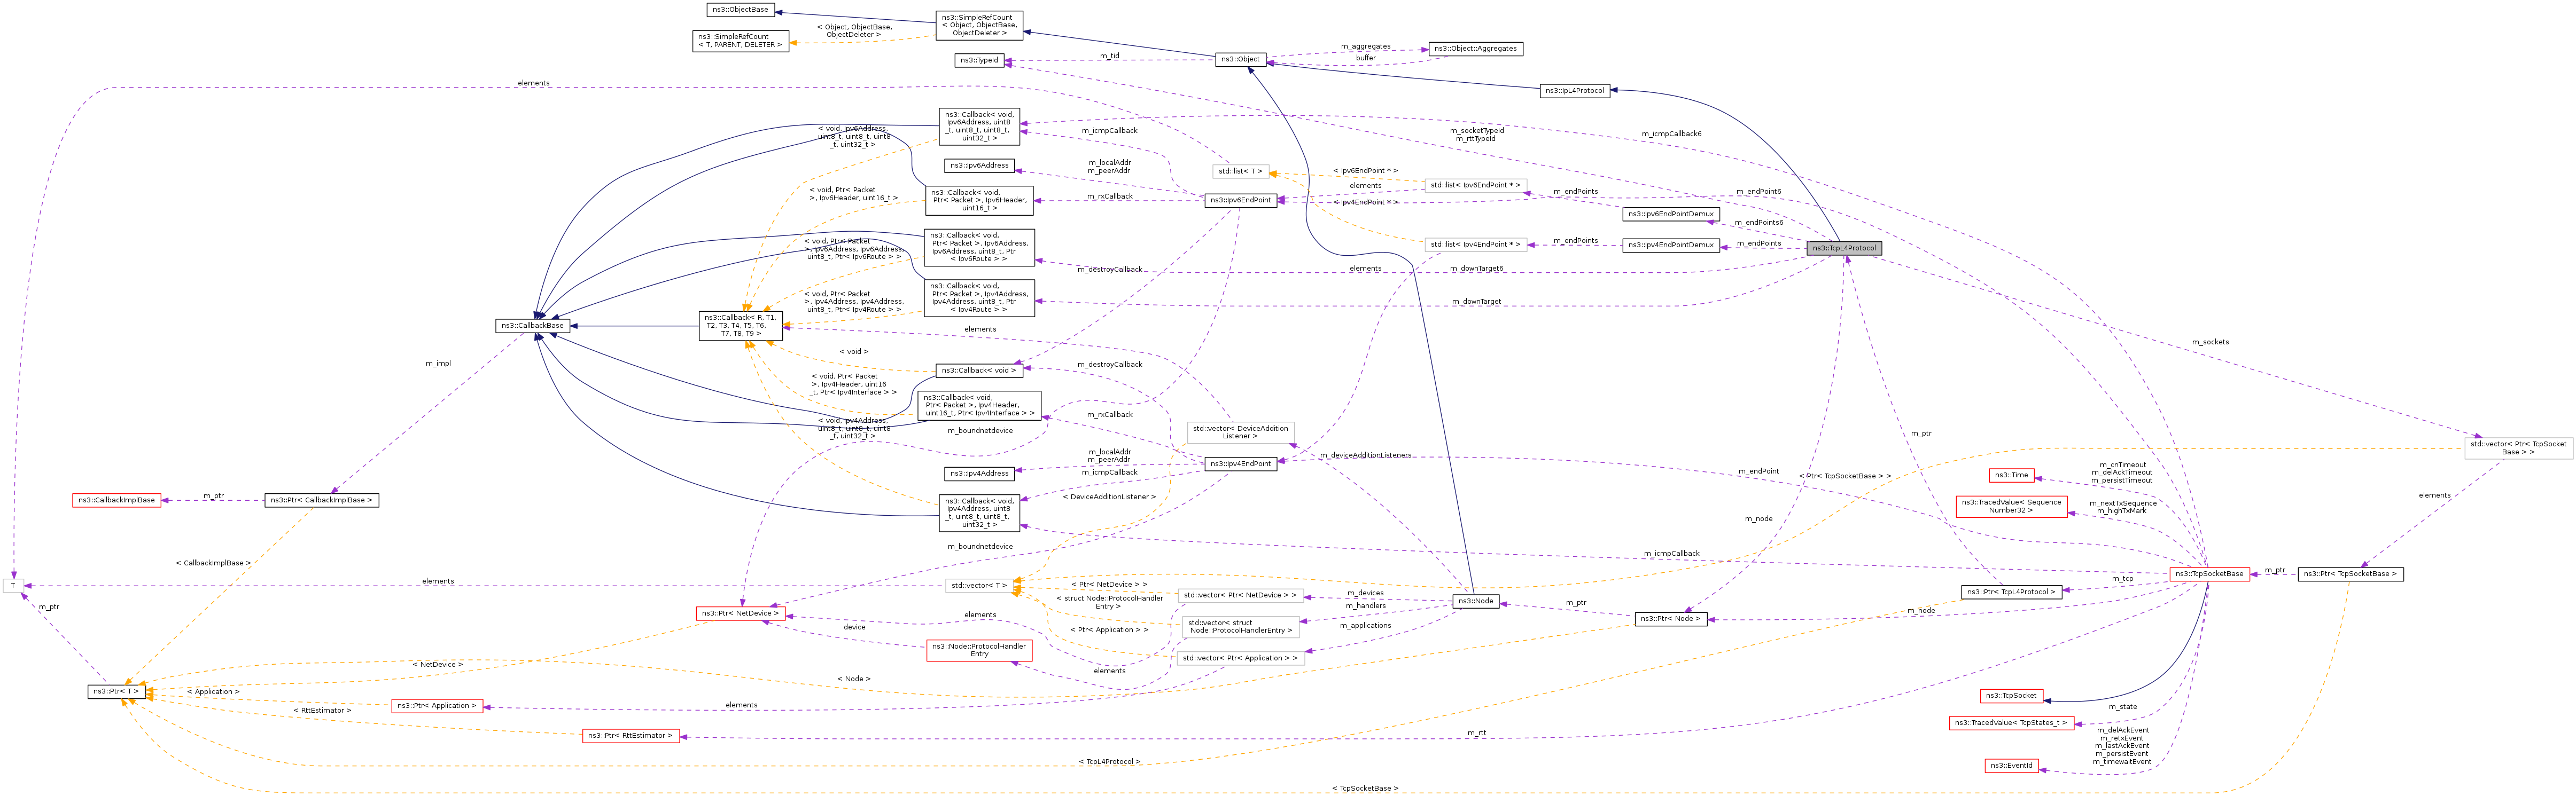Open the ns3::Ptr< CallbackImplBase > node
This screenshot has width=2576, height=796.
coord(321,500)
